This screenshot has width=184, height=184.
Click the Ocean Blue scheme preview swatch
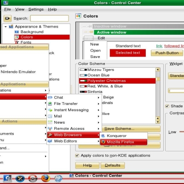83,75
